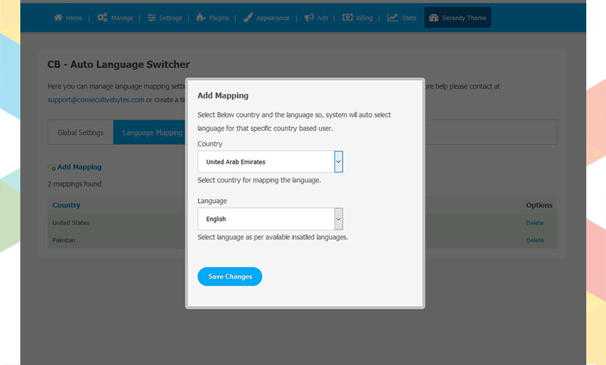Click the Home house icon
The height and width of the screenshot is (365, 606).
coord(58,17)
